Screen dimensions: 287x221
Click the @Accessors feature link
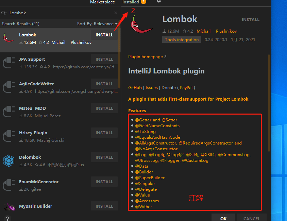pos(147,201)
